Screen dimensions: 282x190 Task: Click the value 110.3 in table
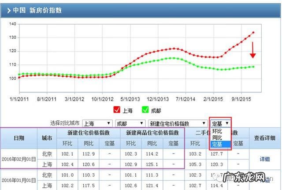[x=89, y=175]
